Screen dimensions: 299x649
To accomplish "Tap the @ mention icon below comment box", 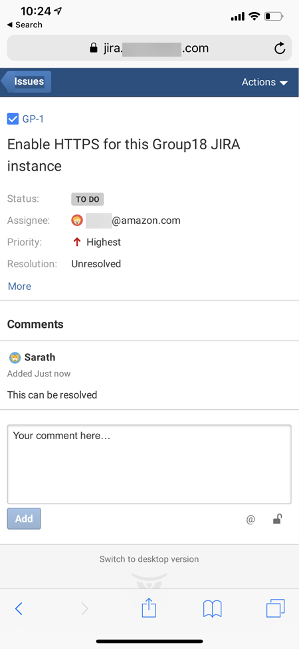I will 250,520.
